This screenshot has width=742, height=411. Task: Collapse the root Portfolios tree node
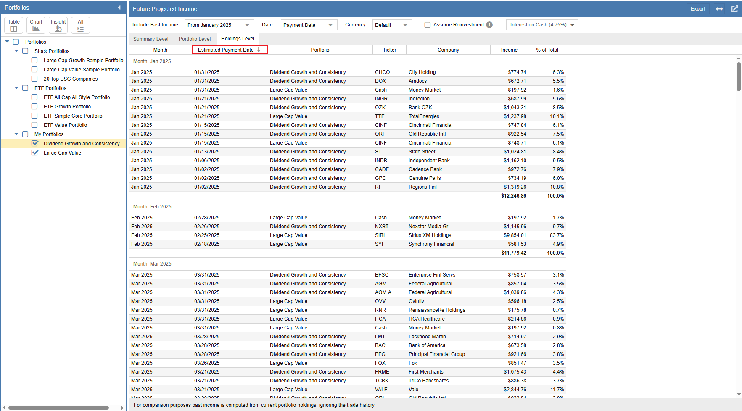tap(7, 42)
